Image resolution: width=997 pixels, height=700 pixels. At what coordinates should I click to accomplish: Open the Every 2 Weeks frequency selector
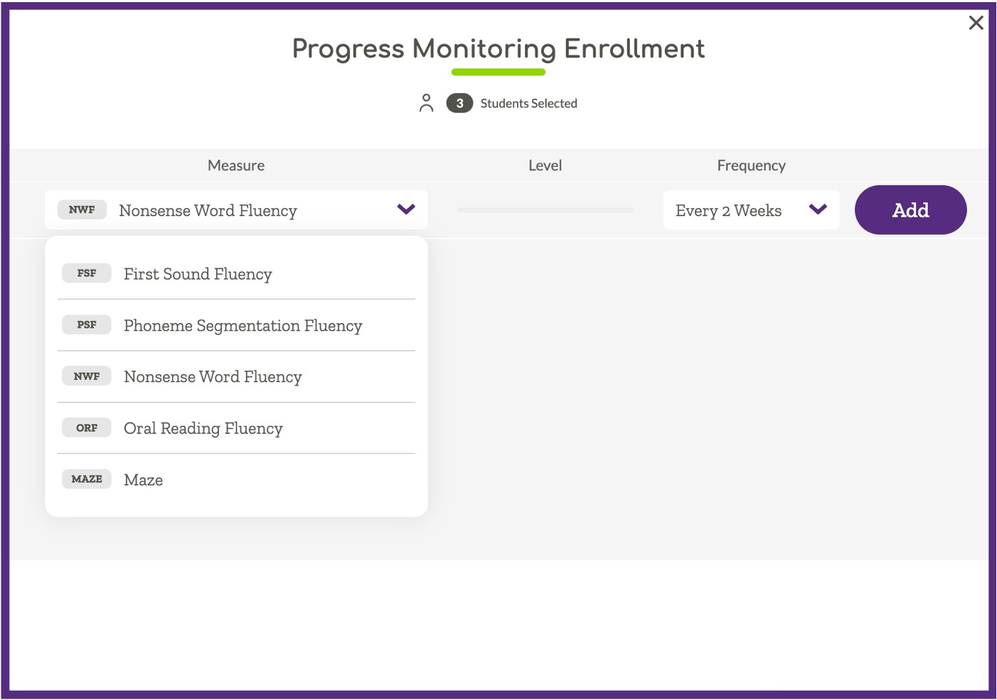coord(751,210)
